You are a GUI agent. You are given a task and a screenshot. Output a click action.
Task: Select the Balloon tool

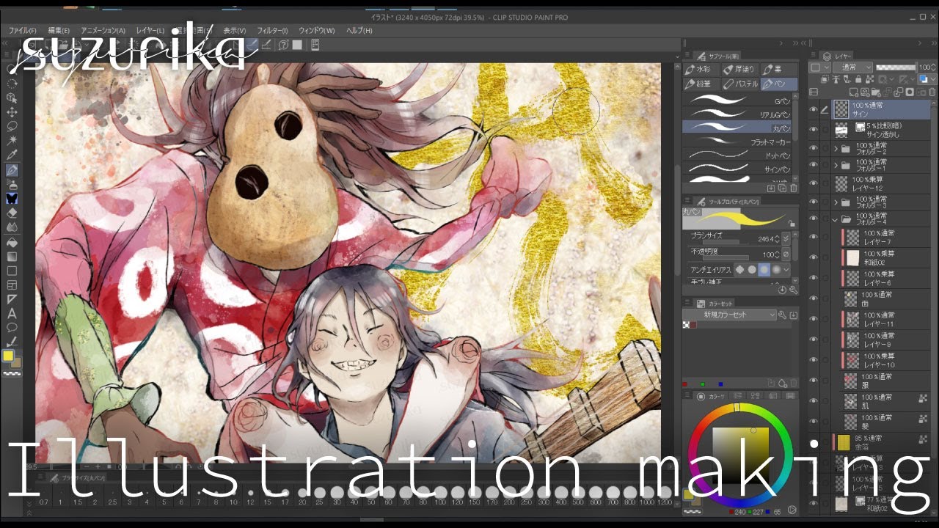point(12,328)
